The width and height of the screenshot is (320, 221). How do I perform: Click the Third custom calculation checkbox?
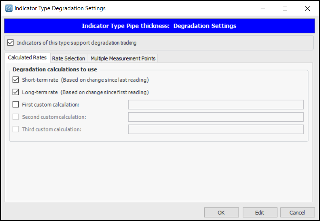pos(16,129)
